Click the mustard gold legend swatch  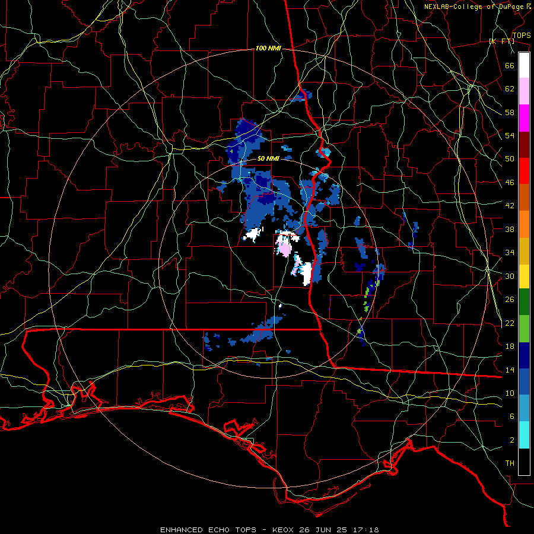pyautogui.click(x=524, y=251)
